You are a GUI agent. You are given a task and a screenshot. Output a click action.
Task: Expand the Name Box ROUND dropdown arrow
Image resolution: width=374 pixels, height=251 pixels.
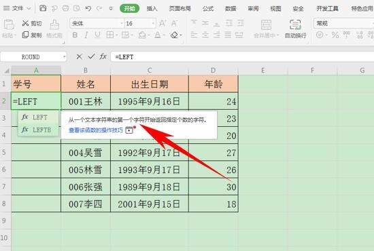(x=64, y=57)
